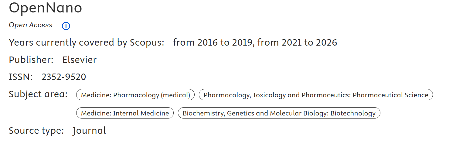The width and height of the screenshot is (473, 141).
Task: Click the Pharmaceutical Science subject area tag
Action: [316, 95]
